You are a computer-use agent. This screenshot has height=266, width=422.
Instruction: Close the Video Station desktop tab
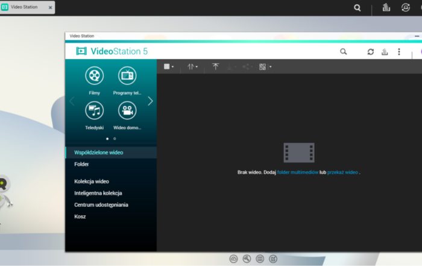(50, 7)
